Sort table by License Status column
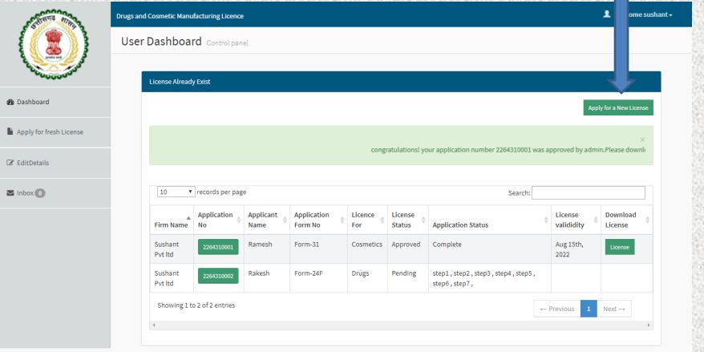The image size is (704, 352). [x=405, y=220]
